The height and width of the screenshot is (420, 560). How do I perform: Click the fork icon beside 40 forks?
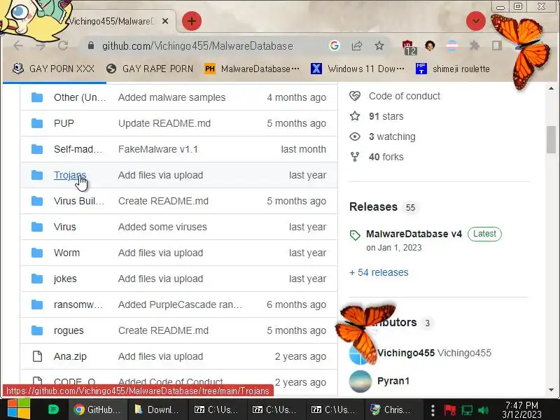[x=355, y=157]
